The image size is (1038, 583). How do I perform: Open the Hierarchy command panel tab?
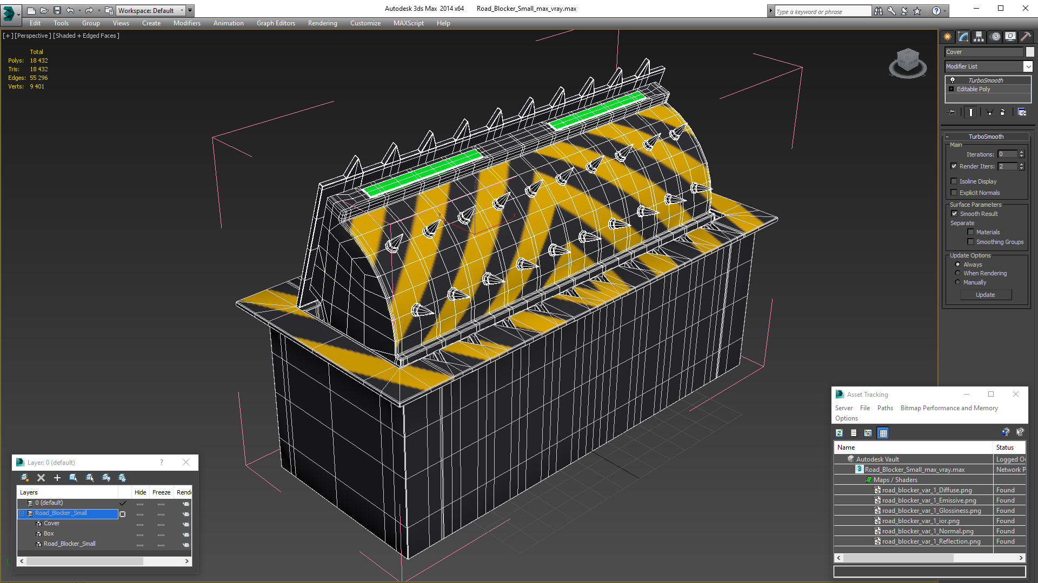(x=979, y=37)
